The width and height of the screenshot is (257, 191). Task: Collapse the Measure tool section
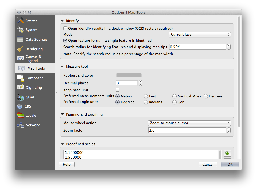62,67
